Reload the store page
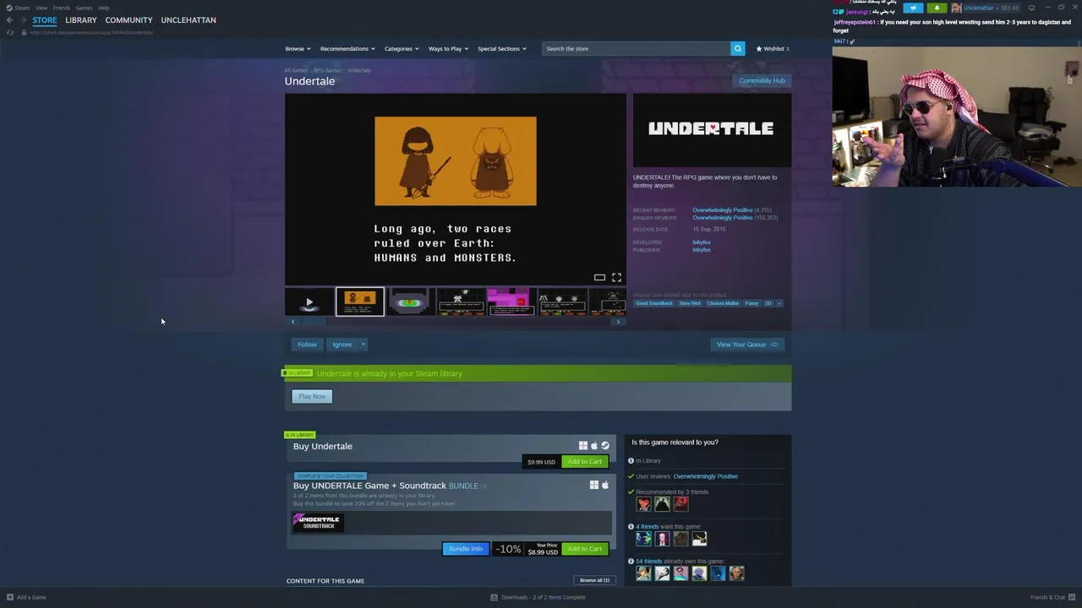The height and width of the screenshot is (608, 1082). (9, 32)
